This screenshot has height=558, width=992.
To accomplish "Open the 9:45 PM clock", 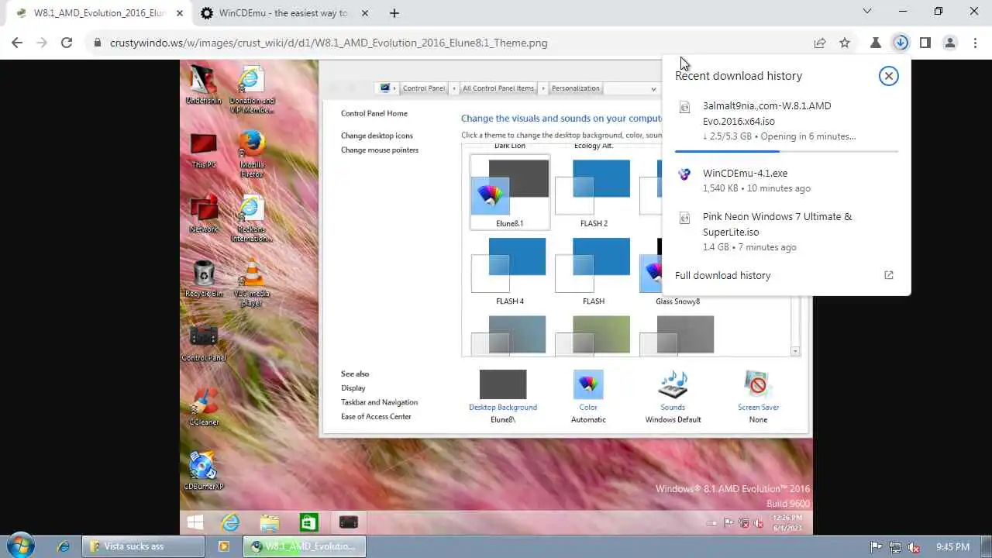I will point(952,546).
